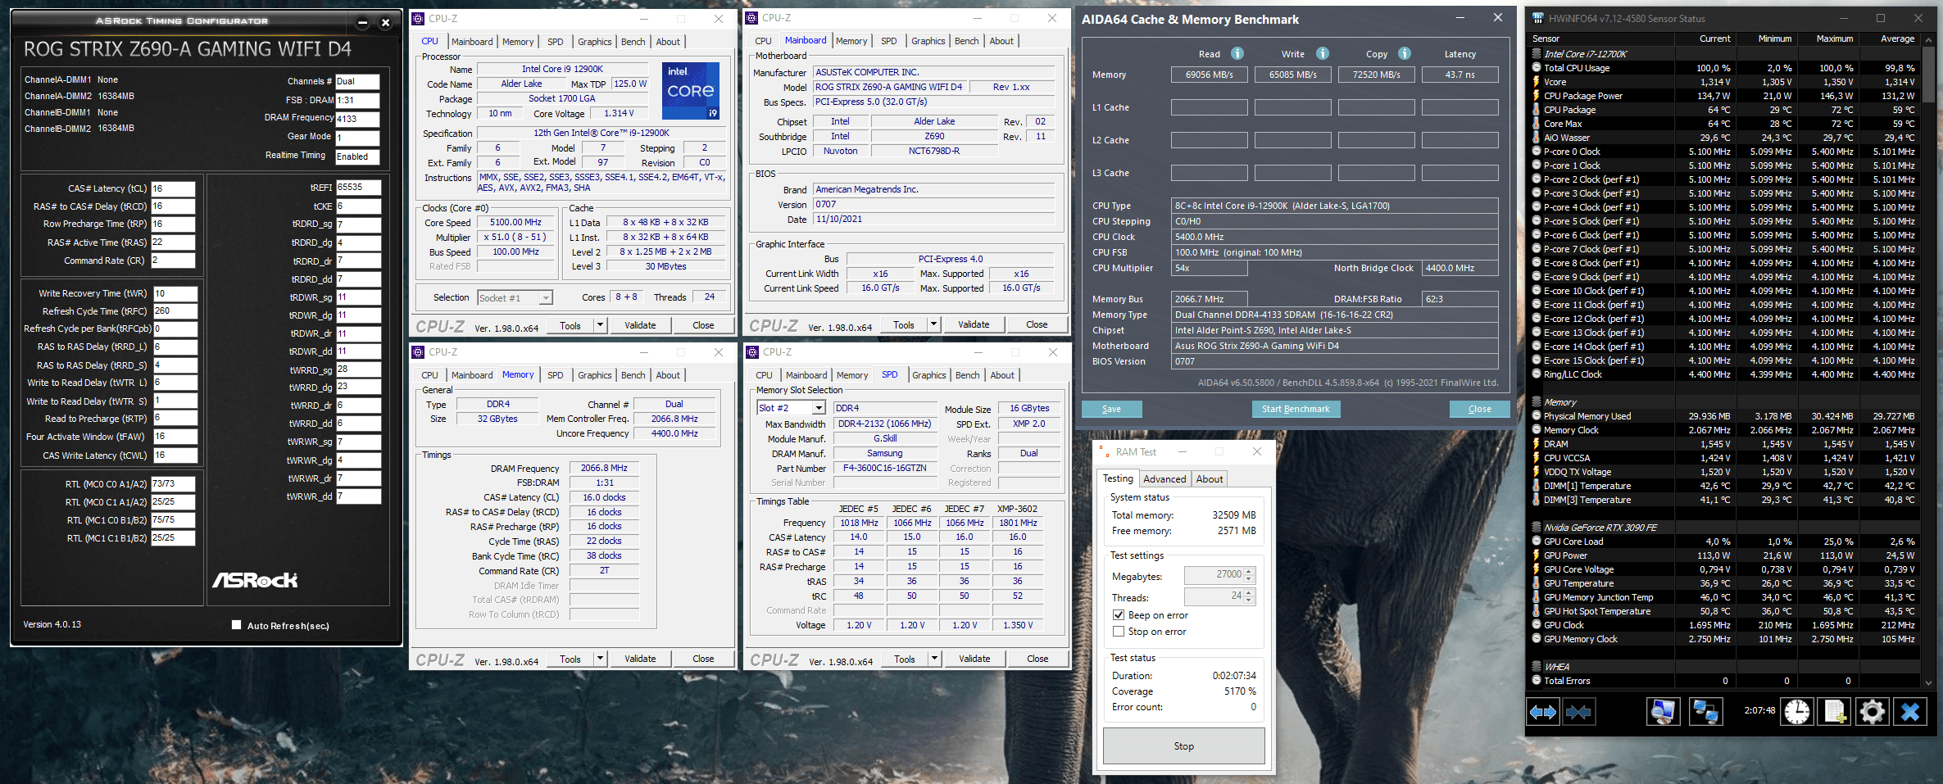Viewport: 1943px width, 784px height.
Task: Click AIDA64 info icon next to Copy
Action: (x=1405, y=53)
